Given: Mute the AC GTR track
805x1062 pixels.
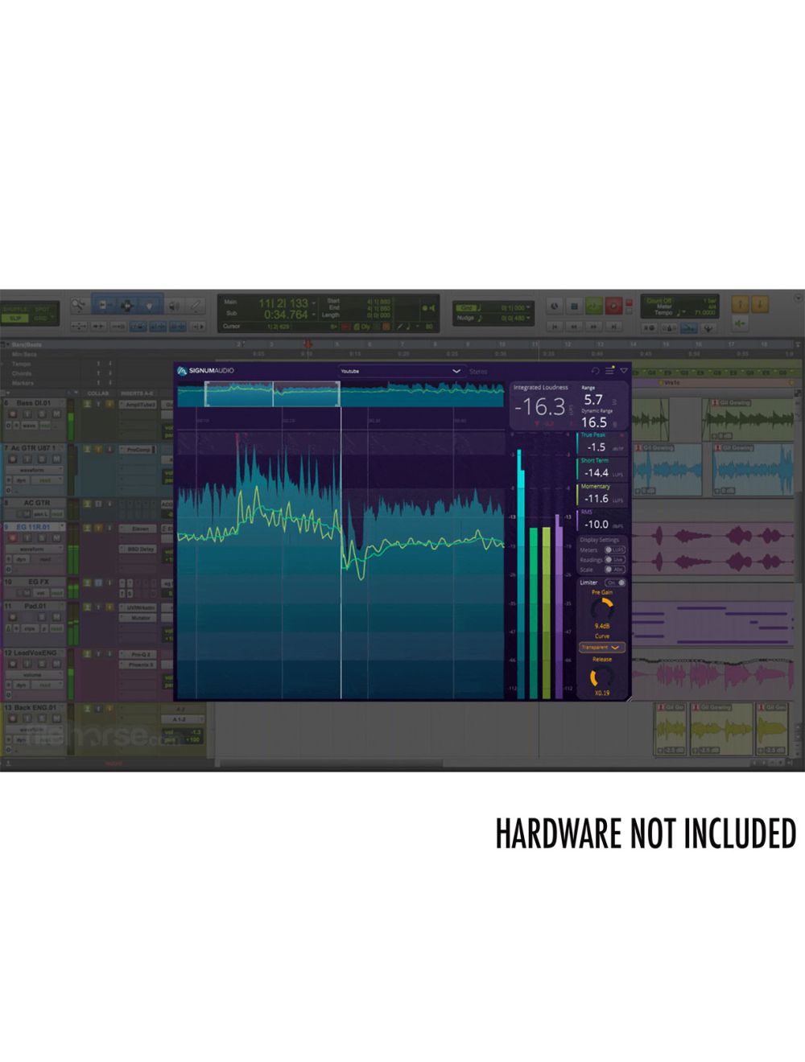Looking at the screenshot, I should tap(25, 513).
